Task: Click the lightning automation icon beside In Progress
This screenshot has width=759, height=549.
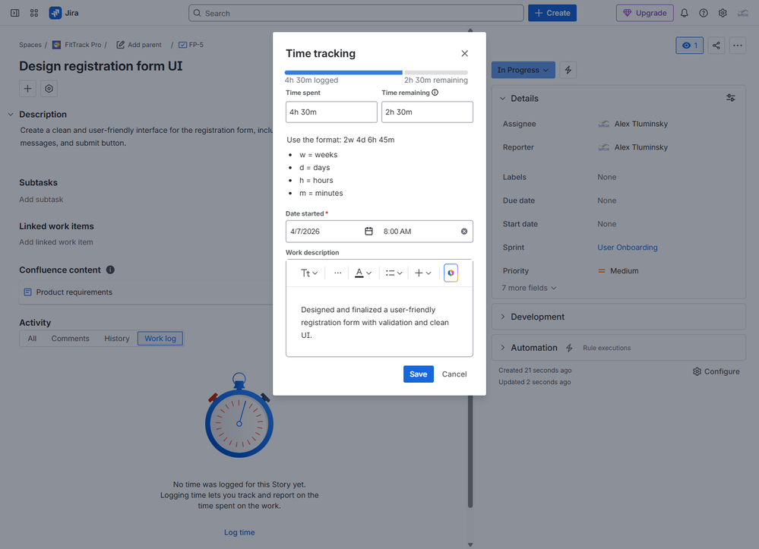Action: click(x=568, y=69)
